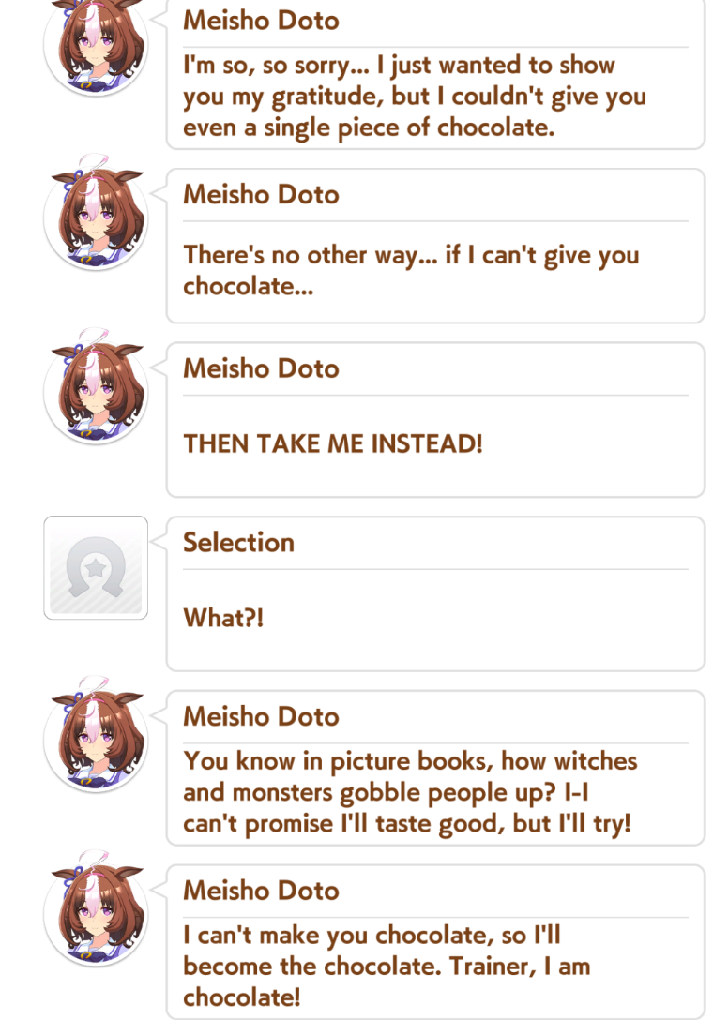Click the Meisho Doto name above "I can't make you chocolate"

click(x=261, y=891)
